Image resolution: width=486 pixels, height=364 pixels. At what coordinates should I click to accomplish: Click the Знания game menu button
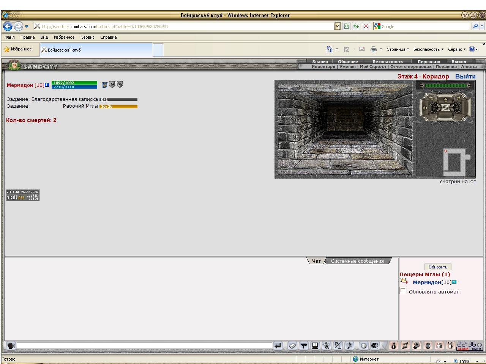[x=320, y=61]
